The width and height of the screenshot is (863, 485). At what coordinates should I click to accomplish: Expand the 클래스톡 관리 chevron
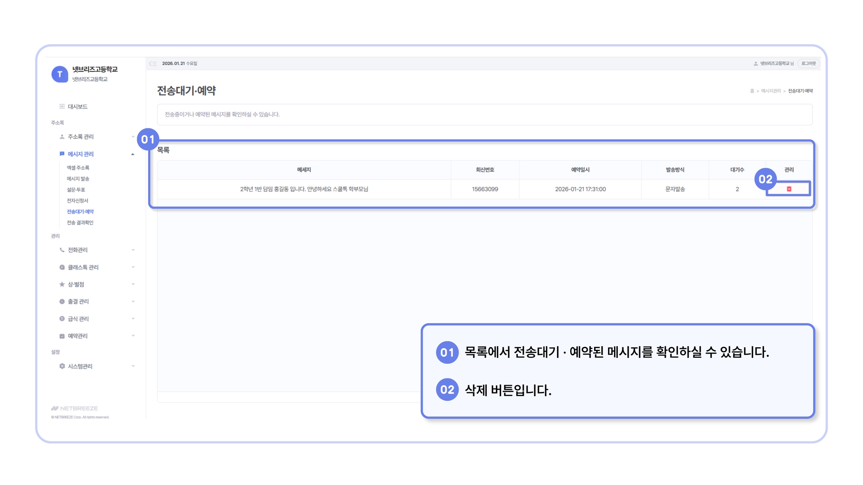[x=133, y=267]
